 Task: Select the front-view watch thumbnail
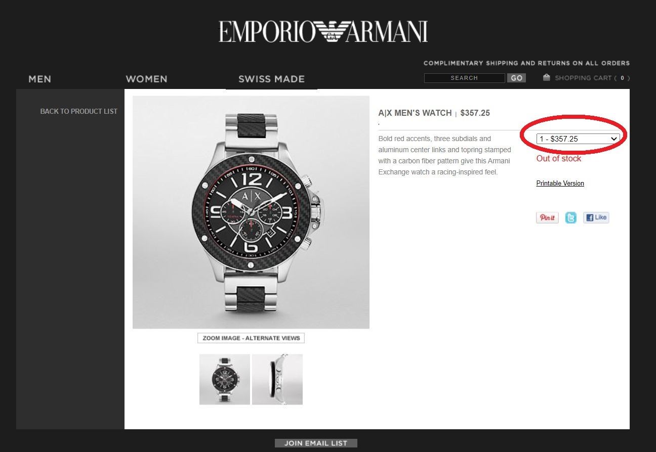[x=225, y=379]
